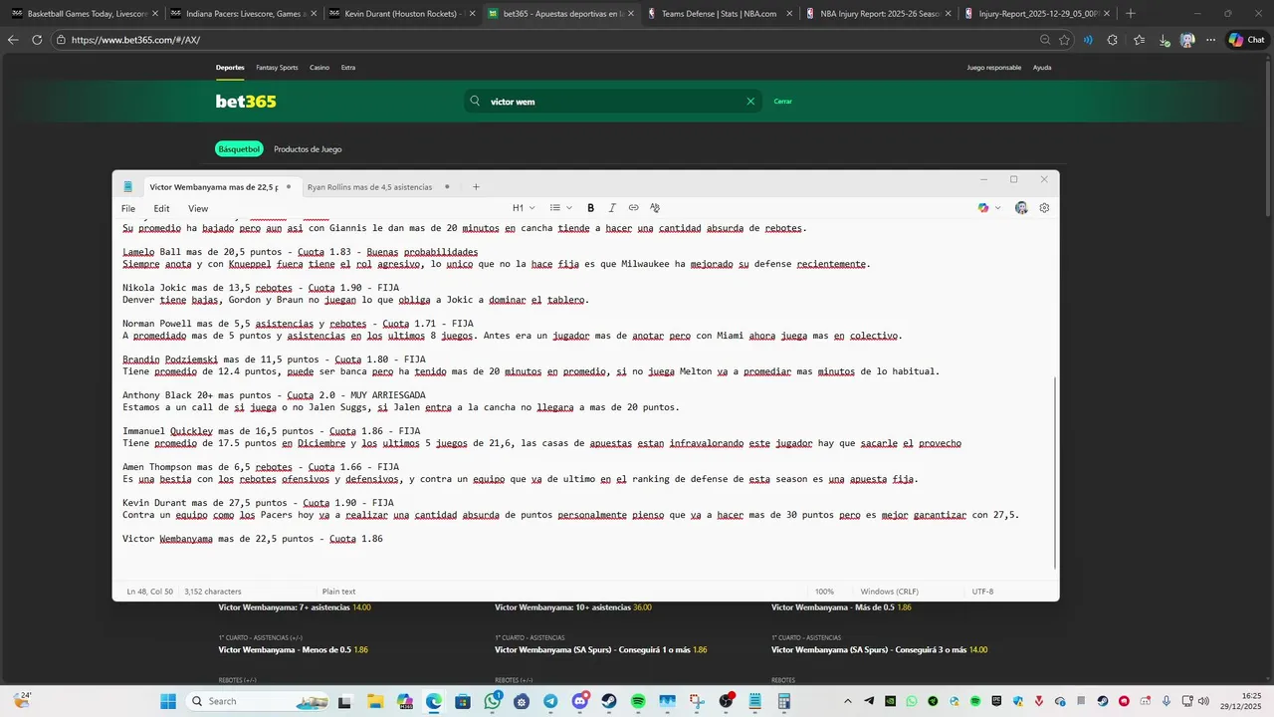Open Notepad settings gear

tap(1044, 208)
